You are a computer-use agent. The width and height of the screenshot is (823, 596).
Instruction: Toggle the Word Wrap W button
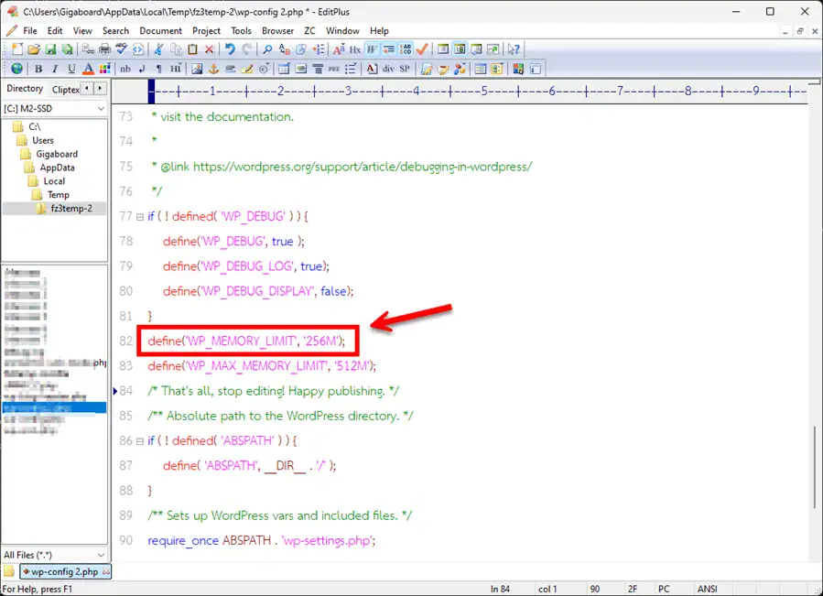click(372, 49)
